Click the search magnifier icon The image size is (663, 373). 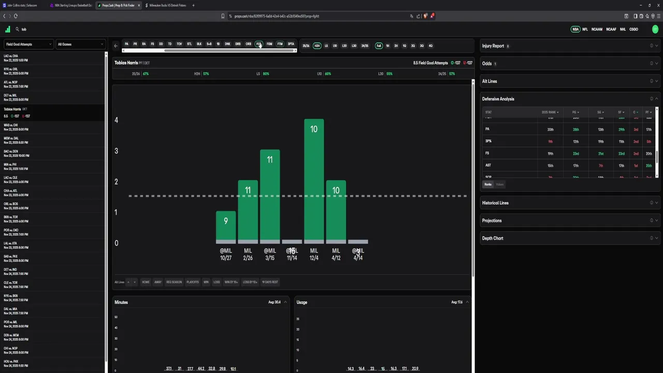17,30
